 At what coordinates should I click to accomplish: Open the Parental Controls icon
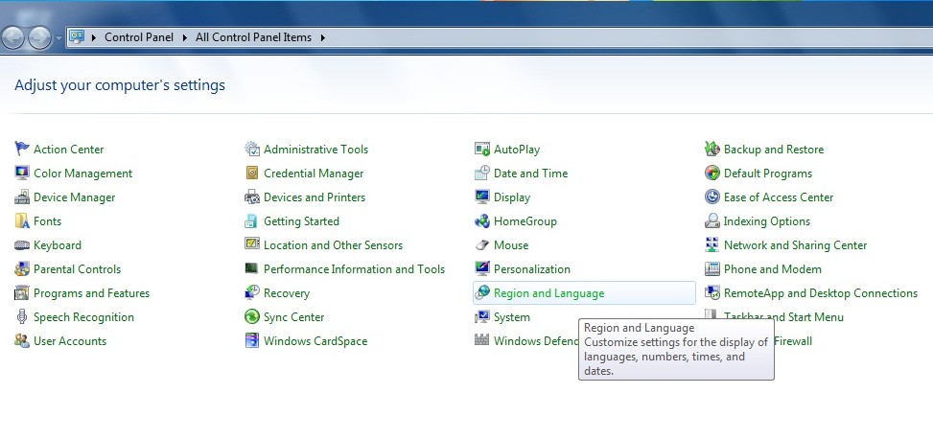22,268
